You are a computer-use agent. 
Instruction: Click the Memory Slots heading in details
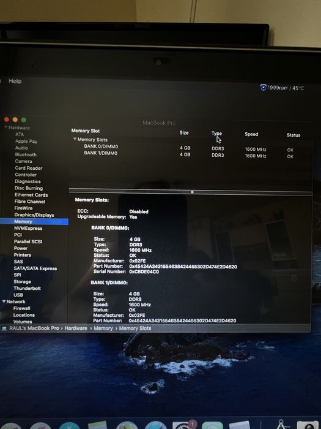[x=92, y=200]
